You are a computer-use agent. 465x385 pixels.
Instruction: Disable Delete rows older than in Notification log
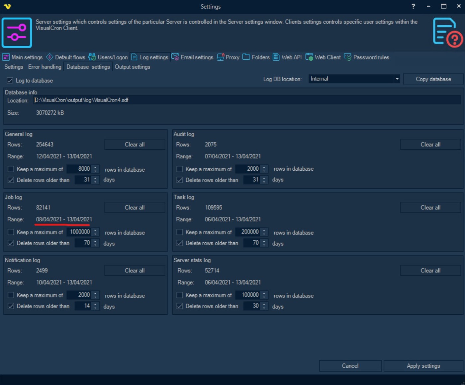pyautogui.click(x=11, y=306)
